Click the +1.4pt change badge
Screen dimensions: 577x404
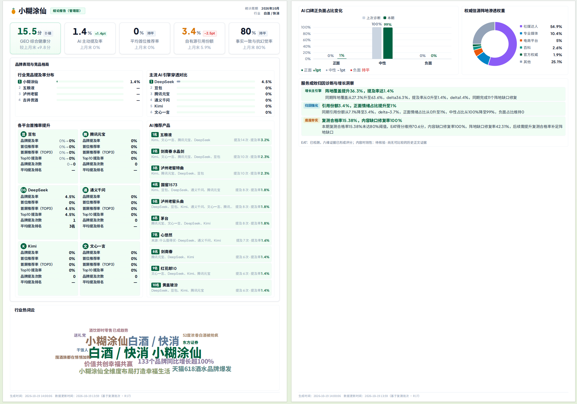[x=100, y=33]
